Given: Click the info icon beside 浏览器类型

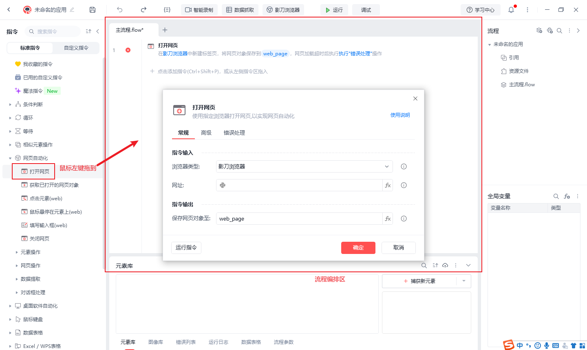Looking at the screenshot, I should point(404,166).
